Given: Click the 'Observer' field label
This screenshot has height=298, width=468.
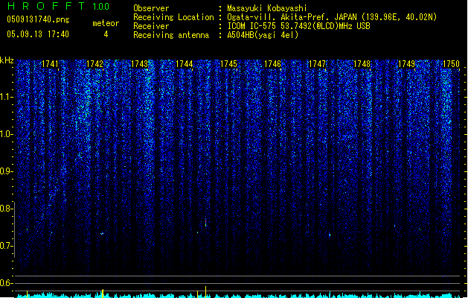Looking at the screenshot, I should point(151,8).
